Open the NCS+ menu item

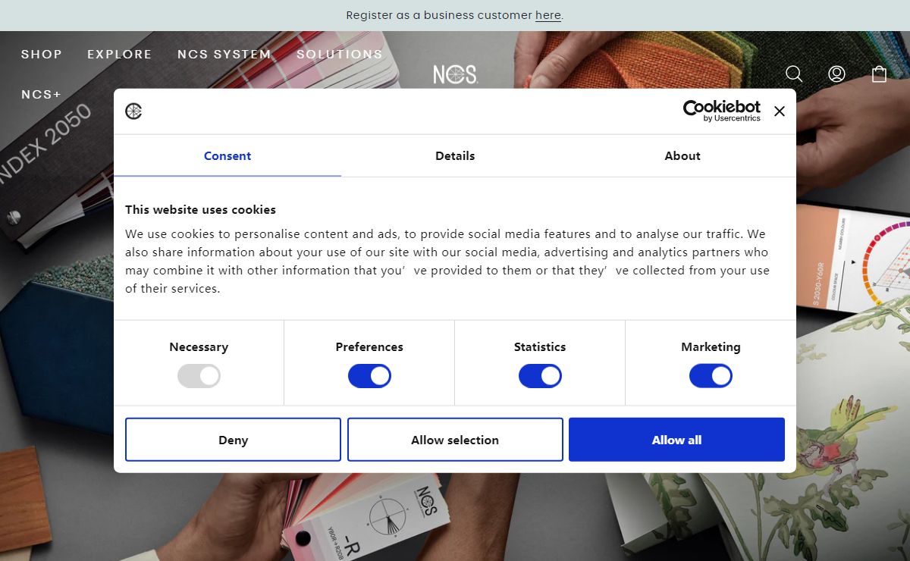(41, 95)
